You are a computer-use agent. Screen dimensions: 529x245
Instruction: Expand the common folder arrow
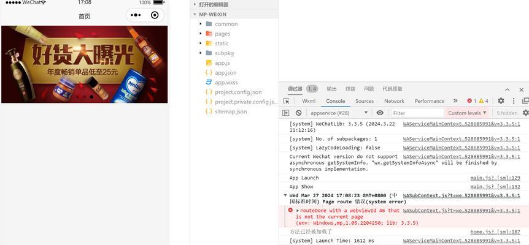[x=201, y=24]
